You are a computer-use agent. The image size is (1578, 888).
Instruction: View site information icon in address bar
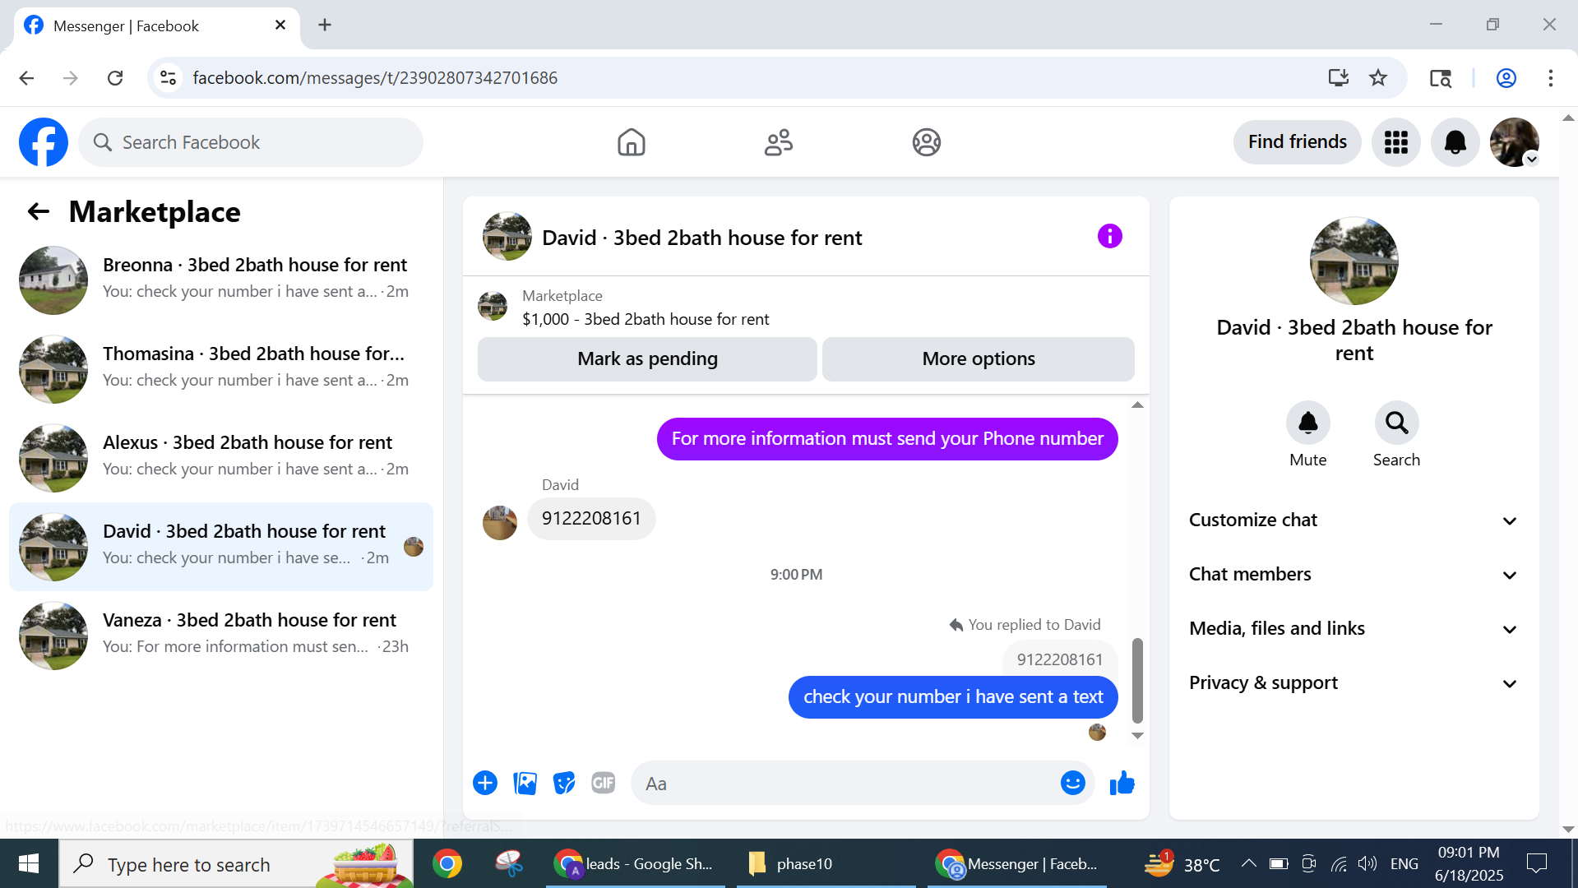point(168,78)
